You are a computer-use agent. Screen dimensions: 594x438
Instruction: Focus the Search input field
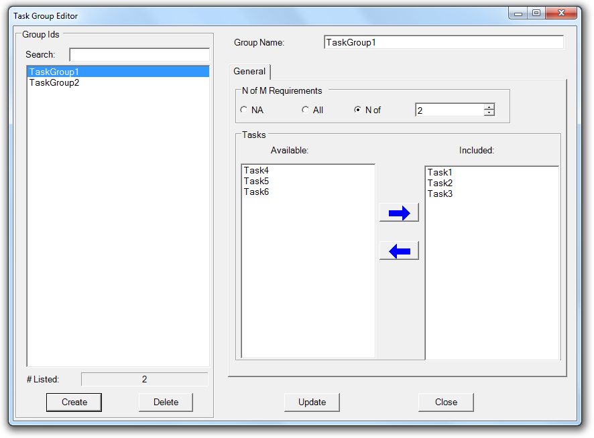pos(139,55)
